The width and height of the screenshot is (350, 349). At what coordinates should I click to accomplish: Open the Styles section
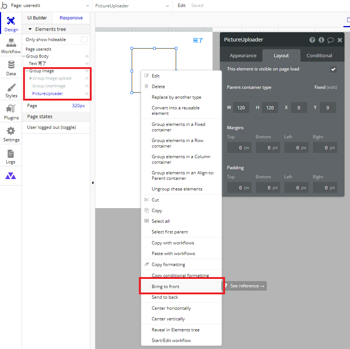coord(11,90)
